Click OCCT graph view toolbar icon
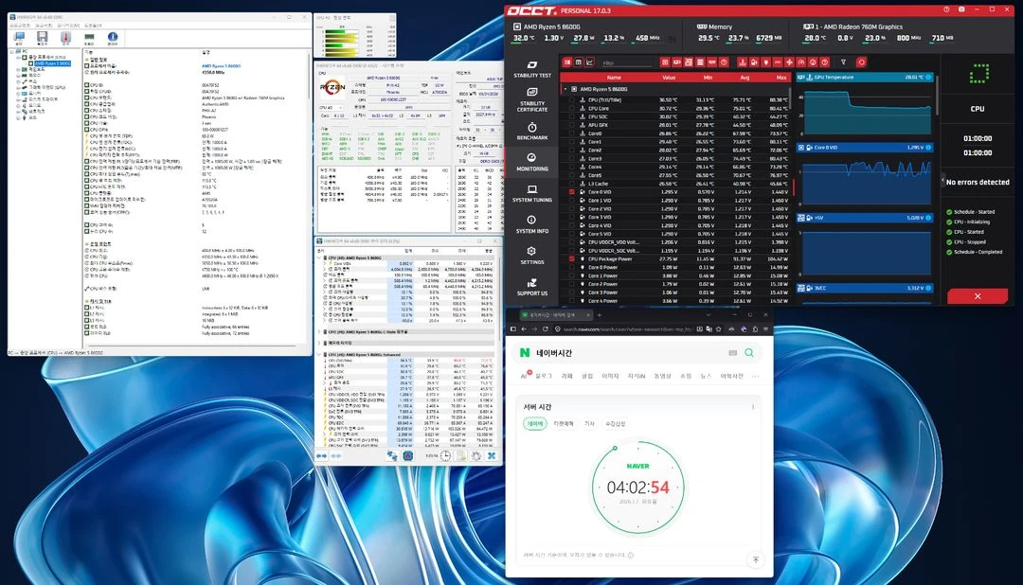The height and width of the screenshot is (585, 1023). click(x=590, y=62)
